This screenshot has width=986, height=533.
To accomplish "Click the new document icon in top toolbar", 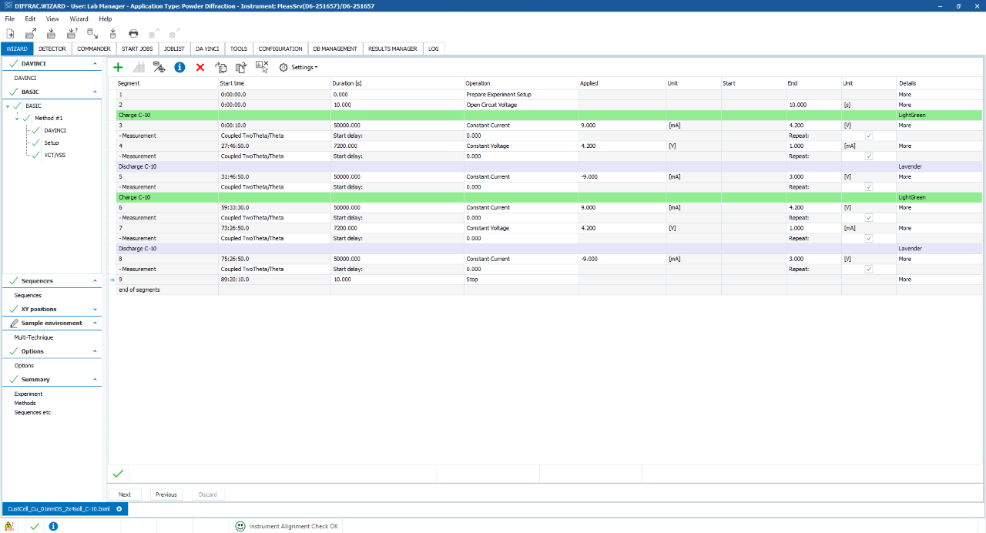I will tap(10, 33).
